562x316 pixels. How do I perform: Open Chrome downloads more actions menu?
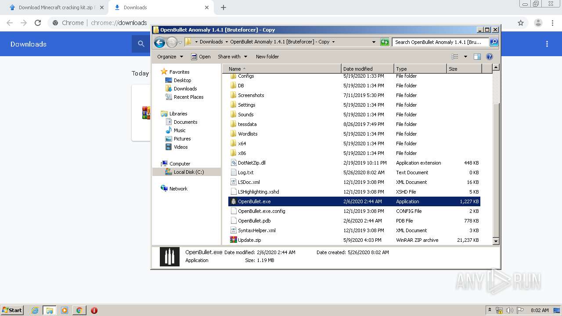coord(547,44)
